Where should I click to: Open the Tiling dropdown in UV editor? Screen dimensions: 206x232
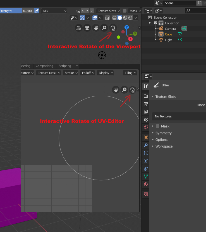pos(130,73)
